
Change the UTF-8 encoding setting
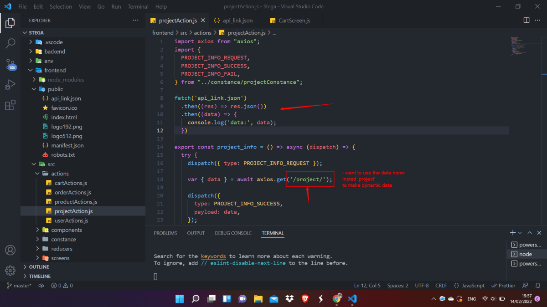click(422, 286)
